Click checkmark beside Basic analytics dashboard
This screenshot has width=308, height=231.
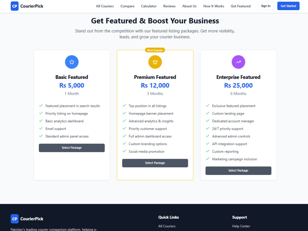point(41,121)
